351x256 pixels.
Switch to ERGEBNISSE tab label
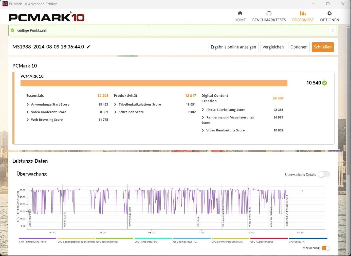pyautogui.click(x=303, y=20)
